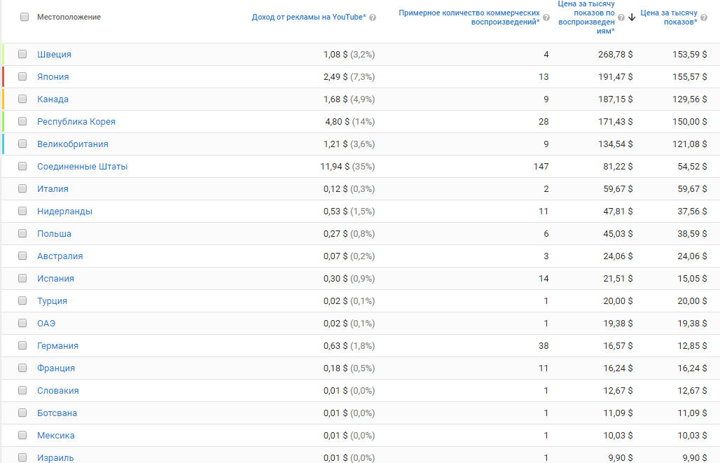The height and width of the screenshot is (463, 720).
Task: Click the red color marker for Япония
Action: [4, 77]
